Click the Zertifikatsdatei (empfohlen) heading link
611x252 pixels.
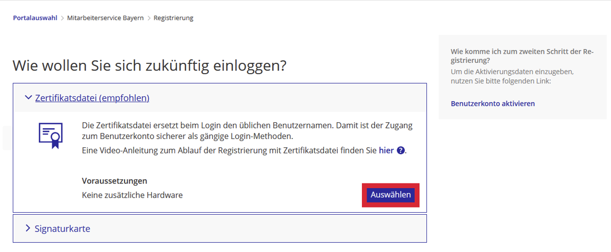[92, 98]
